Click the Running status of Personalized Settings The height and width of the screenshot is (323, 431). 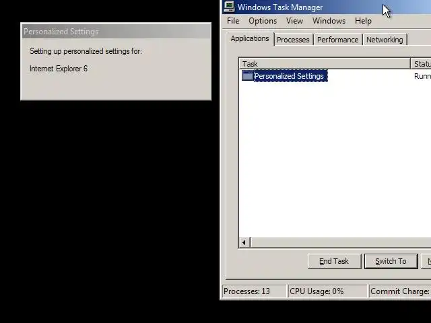(x=422, y=76)
